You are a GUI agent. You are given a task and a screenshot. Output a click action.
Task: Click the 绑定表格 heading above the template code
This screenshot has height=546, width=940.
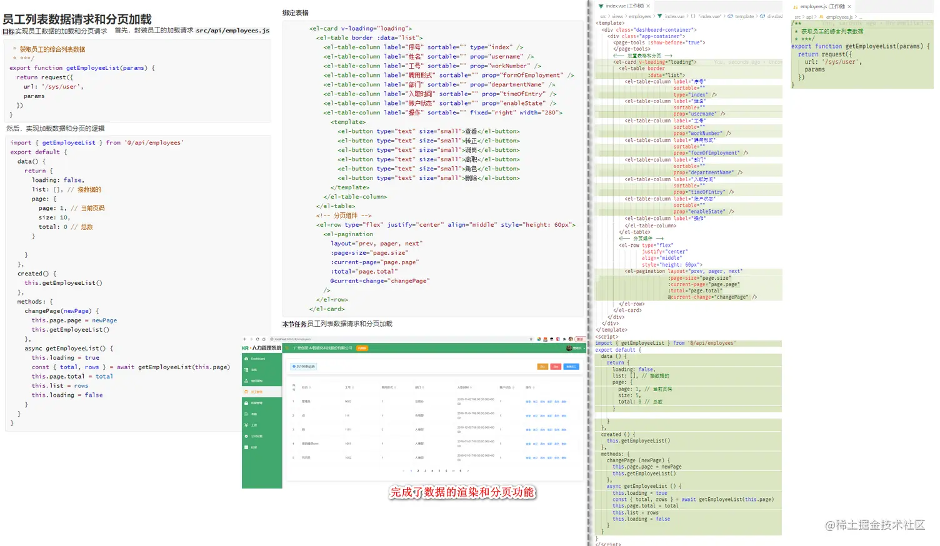[295, 12]
